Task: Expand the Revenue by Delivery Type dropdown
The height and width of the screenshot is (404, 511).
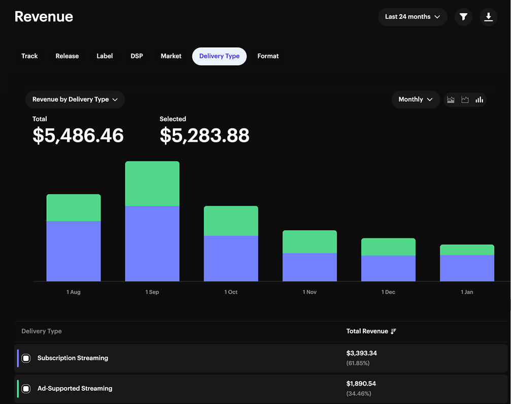Action: (75, 100)
